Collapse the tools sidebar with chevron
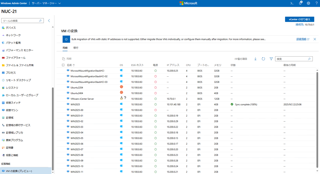320x174 pixels. pyautogui.click(x=49, y=21)
